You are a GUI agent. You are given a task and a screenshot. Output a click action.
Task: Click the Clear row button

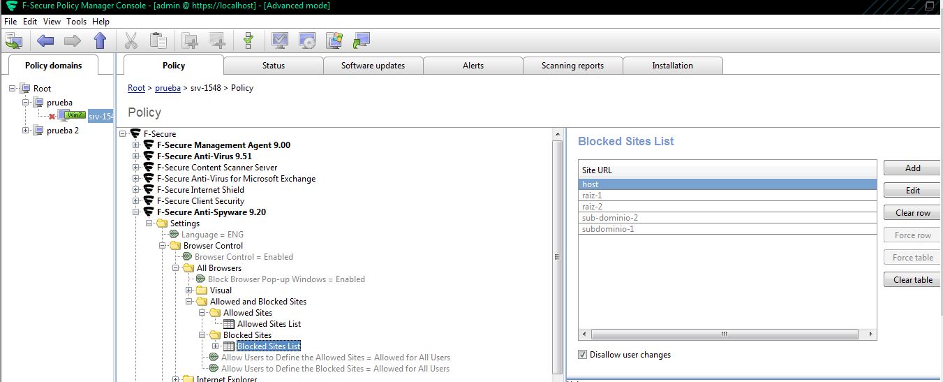913,213
